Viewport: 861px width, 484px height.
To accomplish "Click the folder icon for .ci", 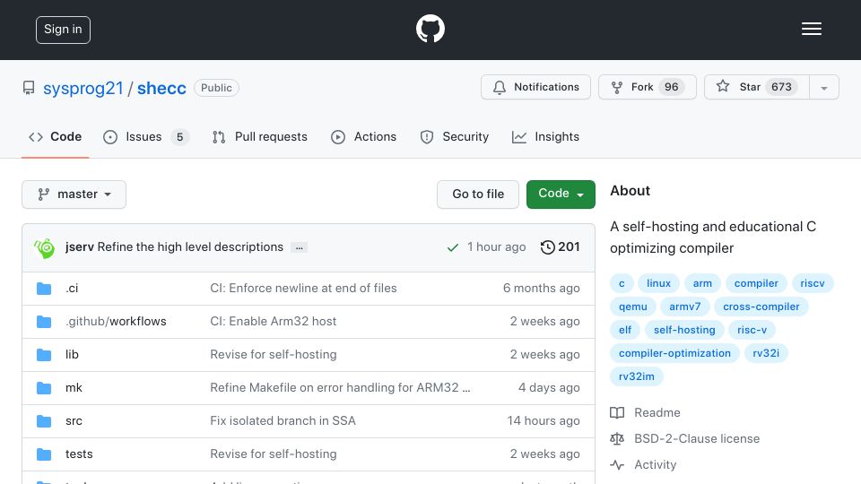I will [44, 288].
